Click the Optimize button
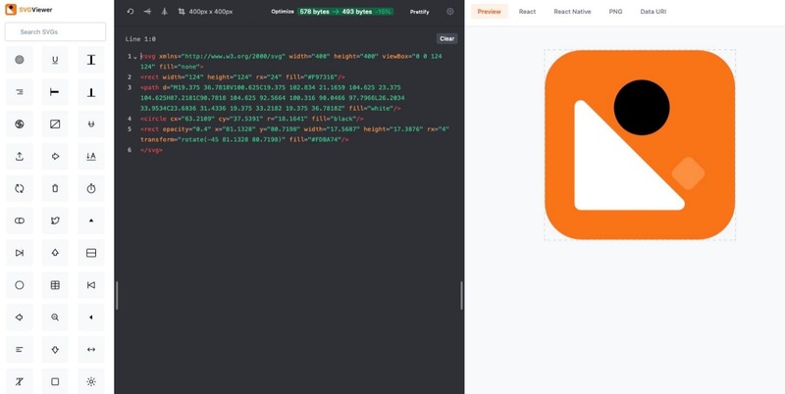Image resolution: width=785 pixels, height=394 pixels. (283, 12)
